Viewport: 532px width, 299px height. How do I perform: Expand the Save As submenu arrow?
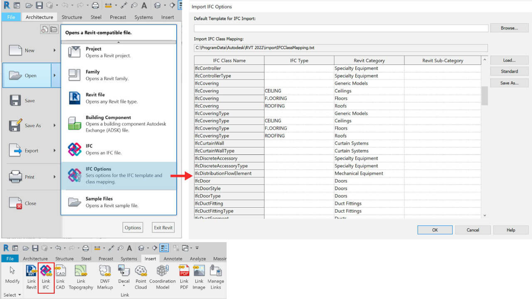point(54,125)
